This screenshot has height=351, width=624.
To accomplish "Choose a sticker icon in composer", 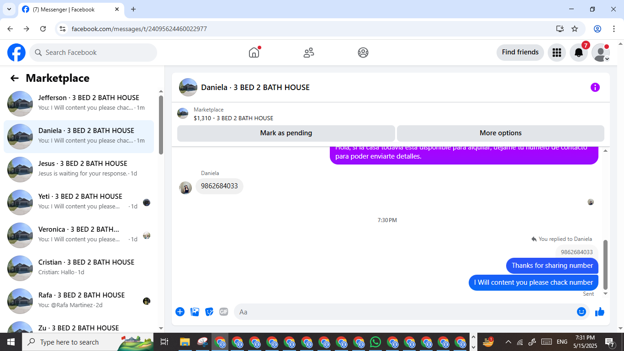I will [209, 312].
